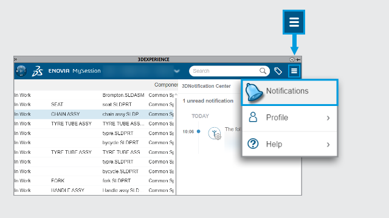Open the gear options in 3DEXPERIENCE title bar
Viewport: 389px width, 218px height.
(x=292, y=59)
